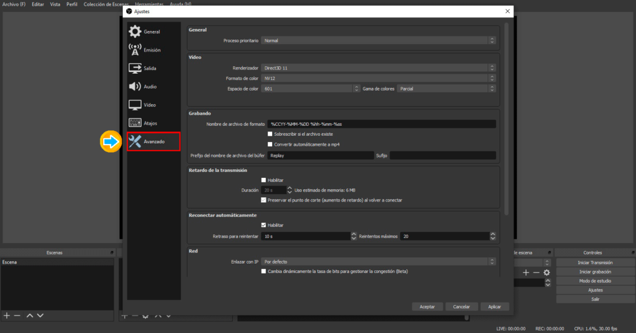Disable the Reconectar automáticamente Habilitar checkbox

(x=264, y=225)
